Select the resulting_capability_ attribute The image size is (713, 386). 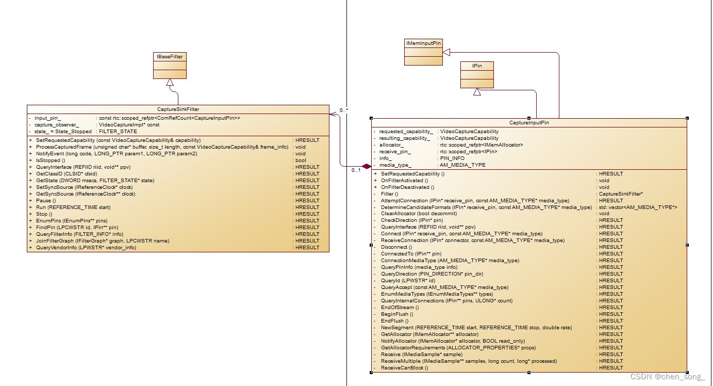point(529,138)
